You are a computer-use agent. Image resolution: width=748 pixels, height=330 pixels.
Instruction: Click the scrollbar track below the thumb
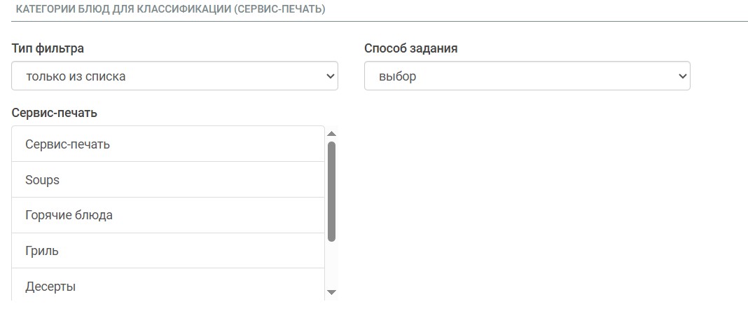[332, 265]
